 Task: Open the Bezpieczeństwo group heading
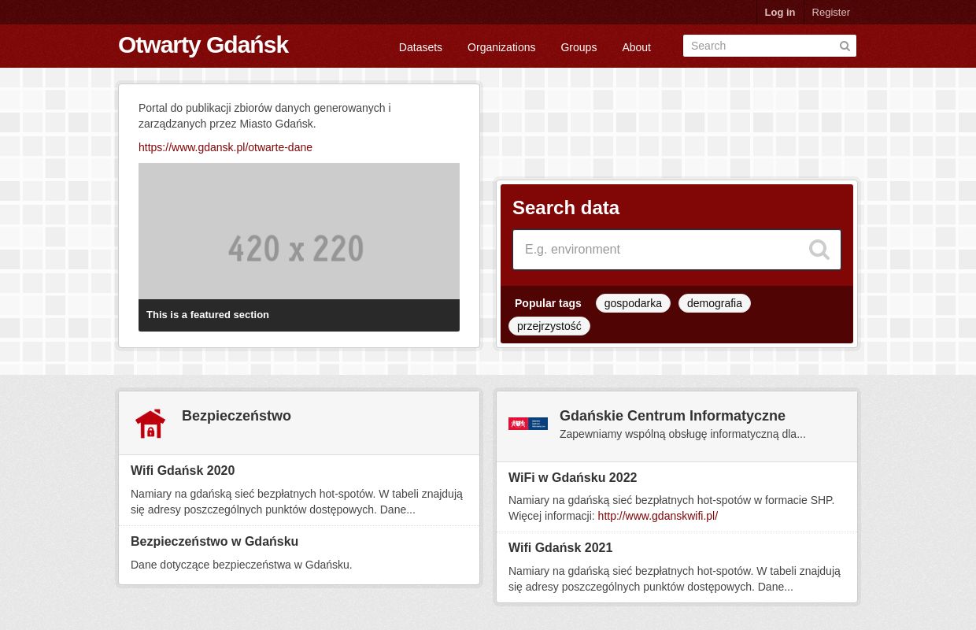coord(236,416)
